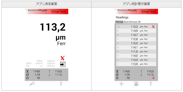Screen dimensions: 183x92
Task: Click the Ferr mode label under µm
Action: pyautogui.click(x=61, y=44)
